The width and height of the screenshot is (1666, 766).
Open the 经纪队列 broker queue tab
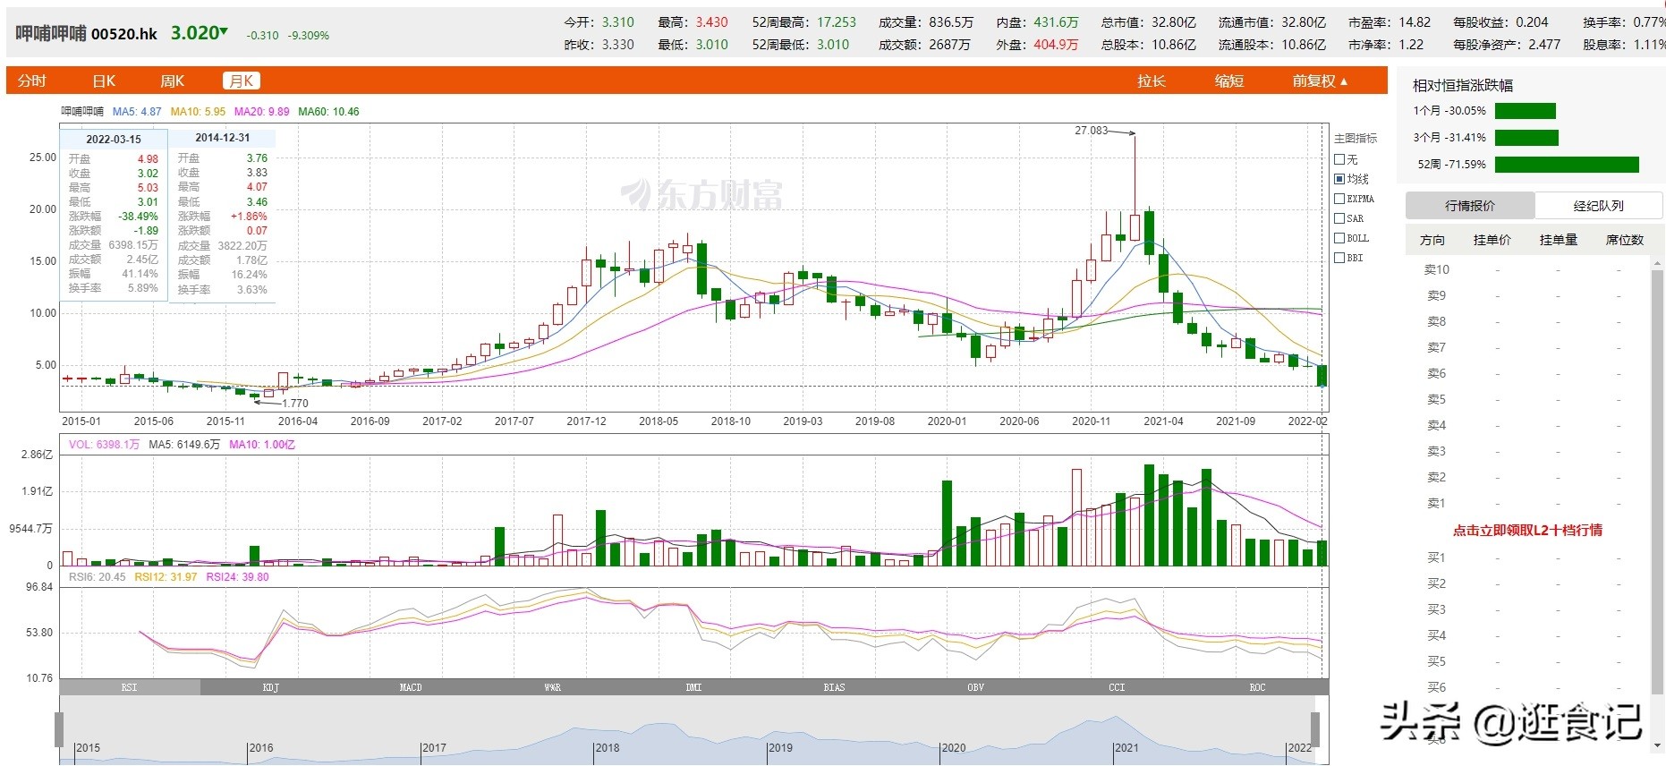point(1599,206)
